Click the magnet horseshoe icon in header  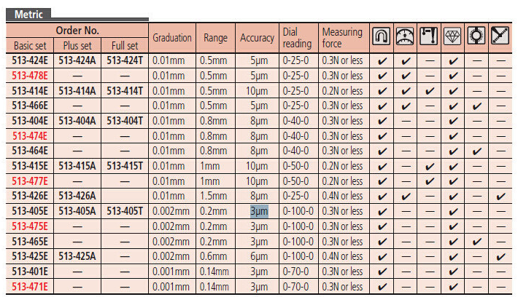pos(382,37)
